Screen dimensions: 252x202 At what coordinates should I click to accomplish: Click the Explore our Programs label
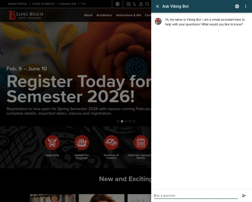[81, 157]
